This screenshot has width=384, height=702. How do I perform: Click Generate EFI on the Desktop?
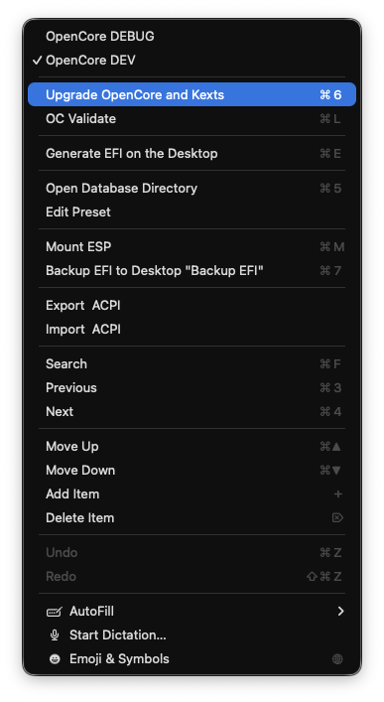192,154
